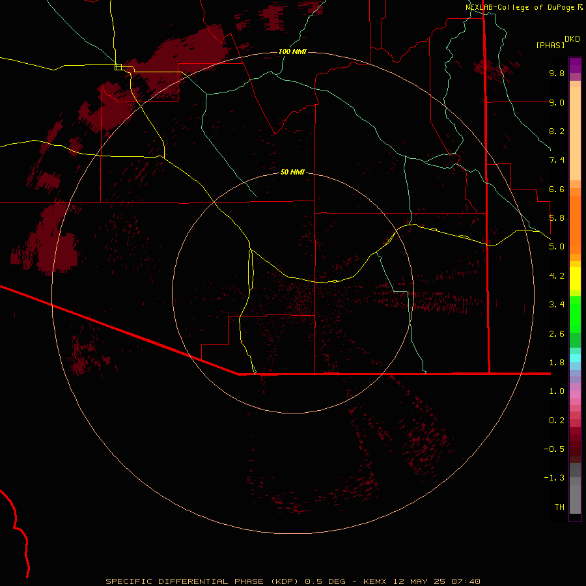This screenshot has height=586, width=586.
Task: Click the '50 NMI' range ring label
Action: click(292, 172)
